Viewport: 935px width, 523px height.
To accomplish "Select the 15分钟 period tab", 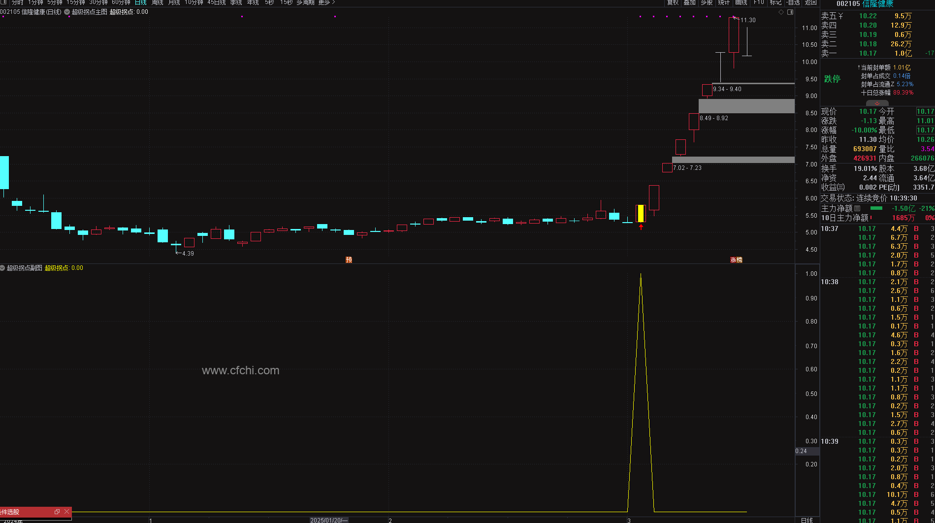I will click(76, 2).
